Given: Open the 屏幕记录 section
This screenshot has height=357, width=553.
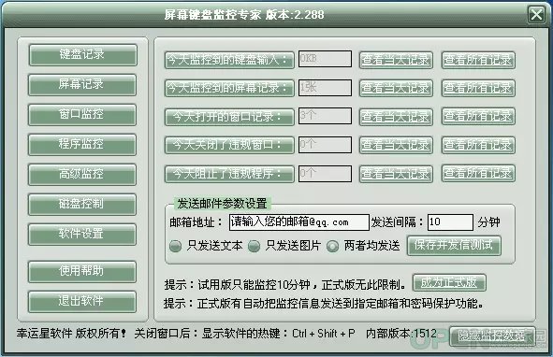Looking at the screenshot, I should coord(82,85).
